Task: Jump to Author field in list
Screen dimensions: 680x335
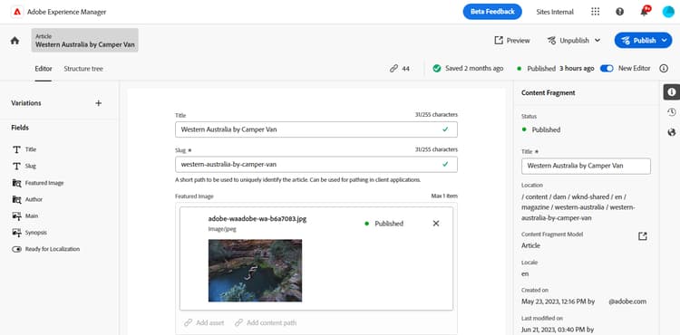Action: pyautogui.click(x=27, y=199)
